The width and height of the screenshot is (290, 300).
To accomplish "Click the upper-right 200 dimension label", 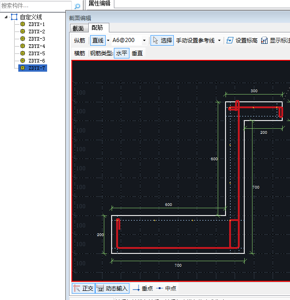I will [x=264, y=132].
